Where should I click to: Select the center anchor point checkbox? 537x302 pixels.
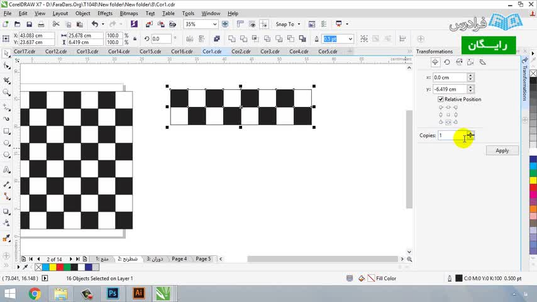coord(448,115)
